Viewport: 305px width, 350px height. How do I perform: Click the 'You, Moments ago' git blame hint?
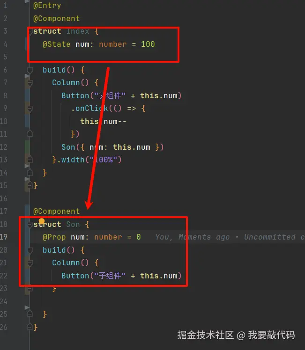[193, 237]
